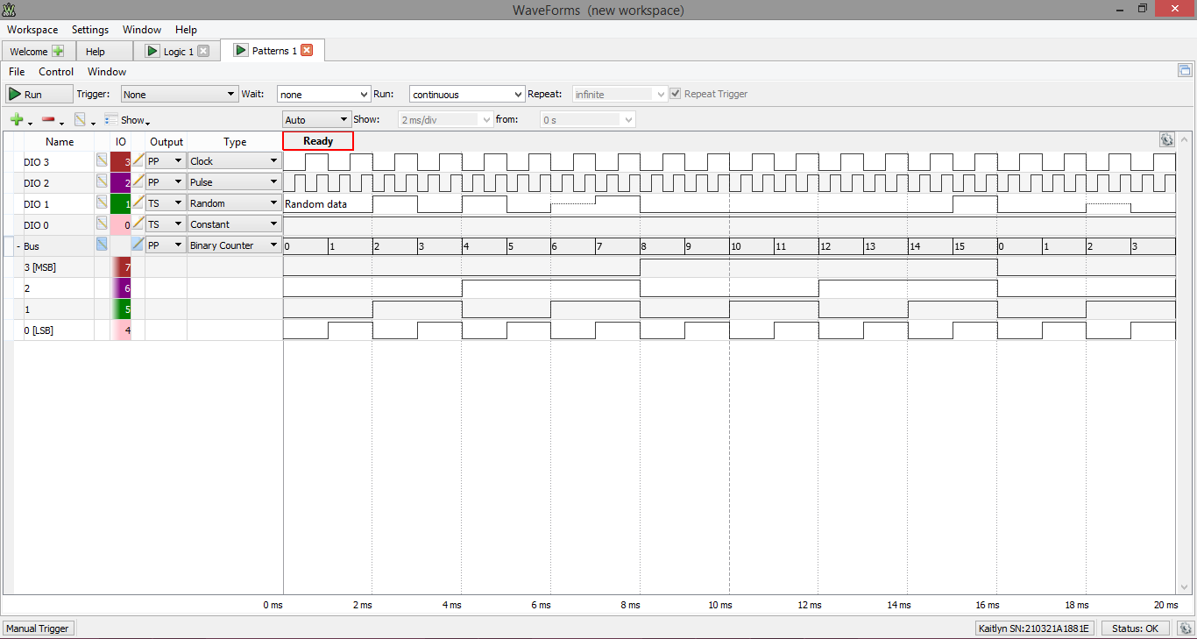Open Bus Type dropdown showing Binary Counter

(x=234, y=245)
